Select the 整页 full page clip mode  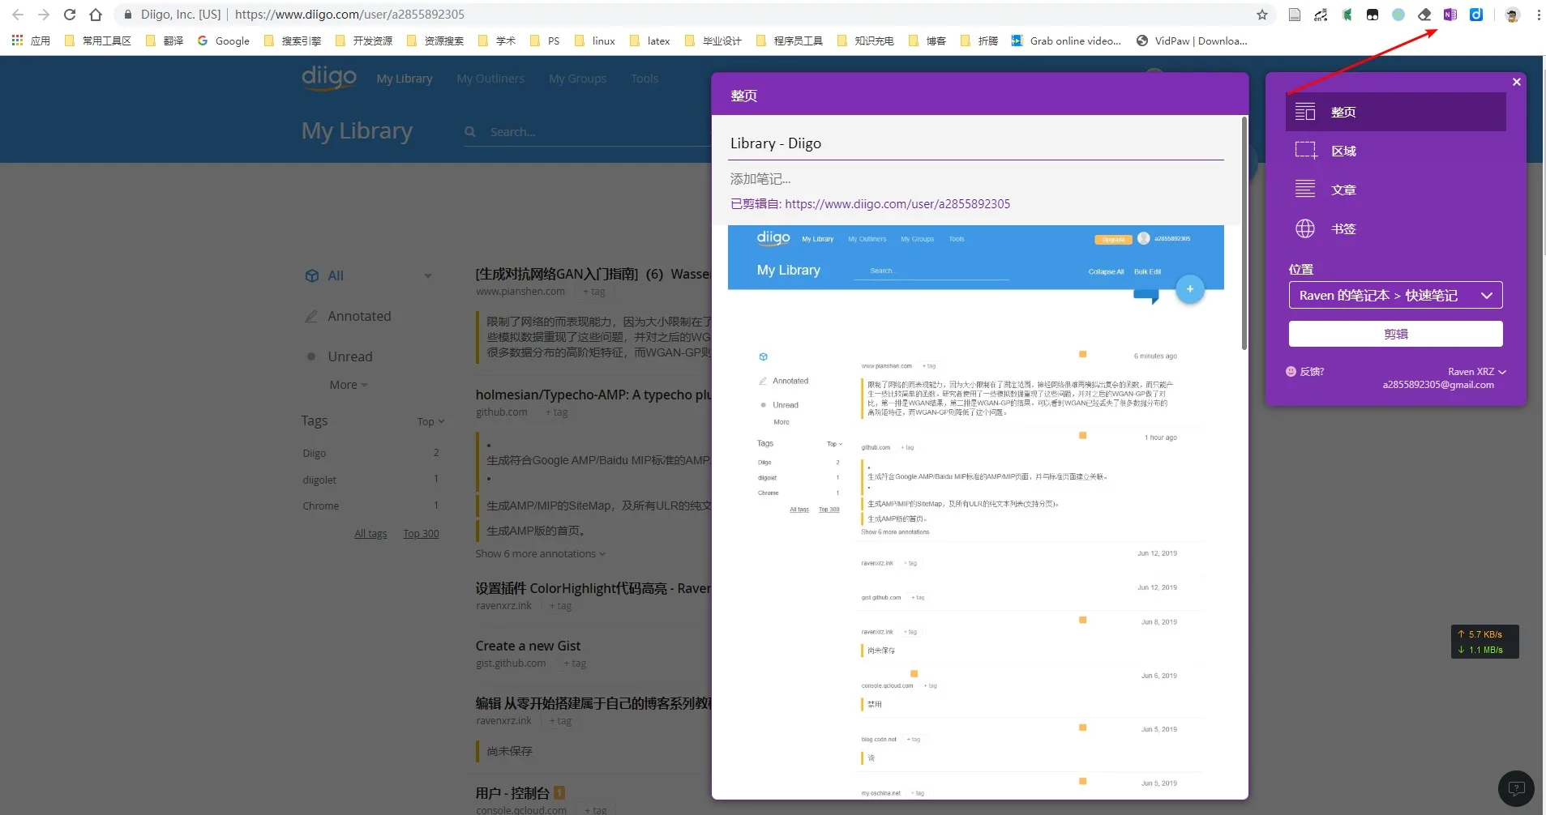[1396, 112]
